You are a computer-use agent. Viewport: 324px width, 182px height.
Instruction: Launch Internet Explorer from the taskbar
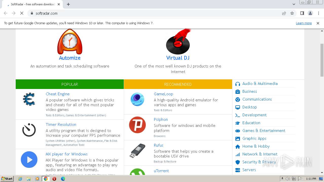pos(20,179)
